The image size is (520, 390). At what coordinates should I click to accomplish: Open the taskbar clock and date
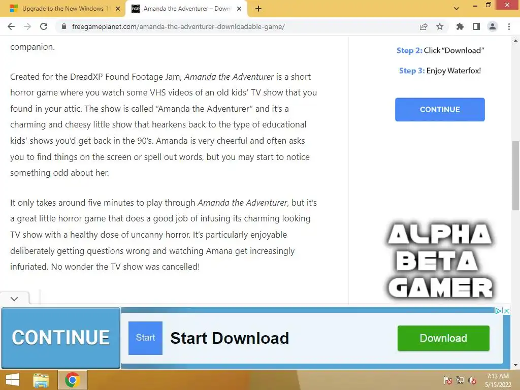click(498, 380)
